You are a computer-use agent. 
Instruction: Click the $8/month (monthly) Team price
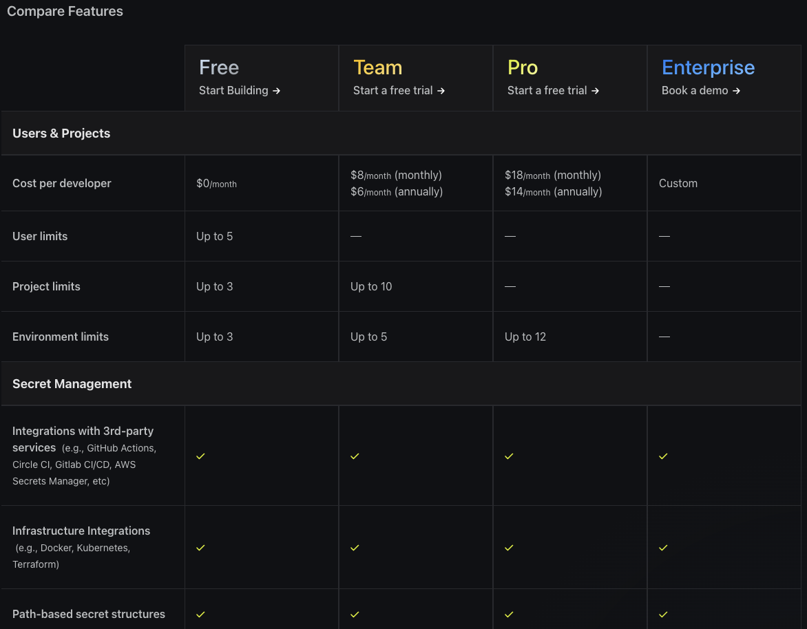(396, 175)
